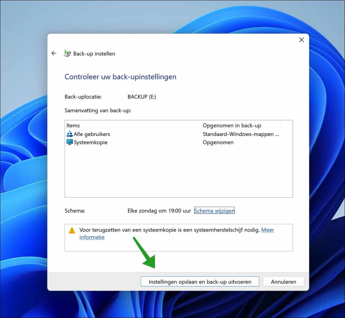Click the back arrow to return
Screen dimensions: 345x318
coord(54,53)
